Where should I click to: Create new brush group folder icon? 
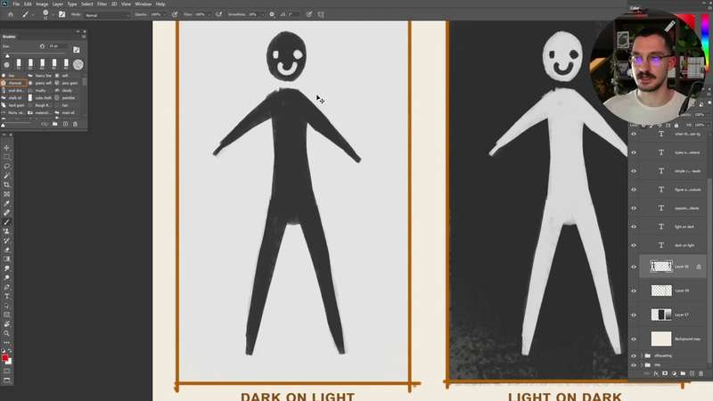[x=55, y=124]
